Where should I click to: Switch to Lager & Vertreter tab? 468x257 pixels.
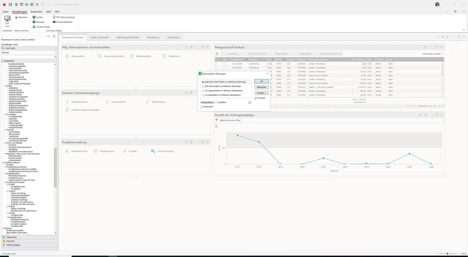pyautogui.click(x=99, y=37)
